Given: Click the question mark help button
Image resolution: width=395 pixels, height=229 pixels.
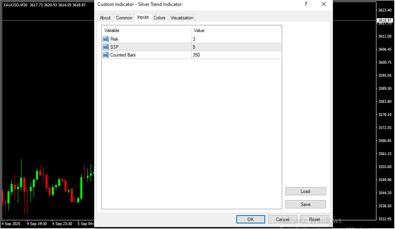Looking at the screenshot, I should point(306,4).
